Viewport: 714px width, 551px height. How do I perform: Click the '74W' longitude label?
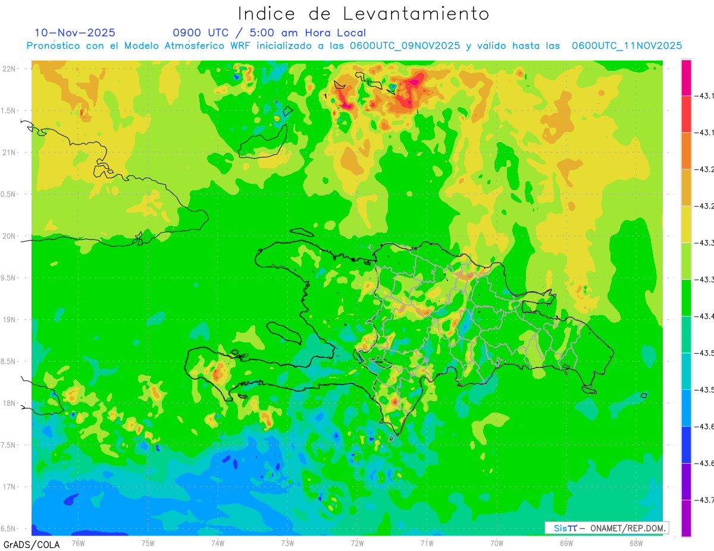[218, 543]
